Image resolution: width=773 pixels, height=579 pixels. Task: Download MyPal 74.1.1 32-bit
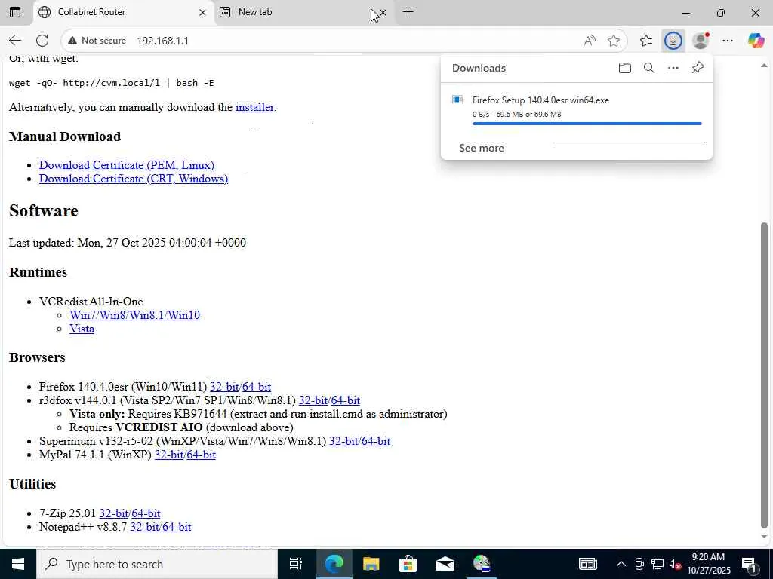(x=169, y=455)
